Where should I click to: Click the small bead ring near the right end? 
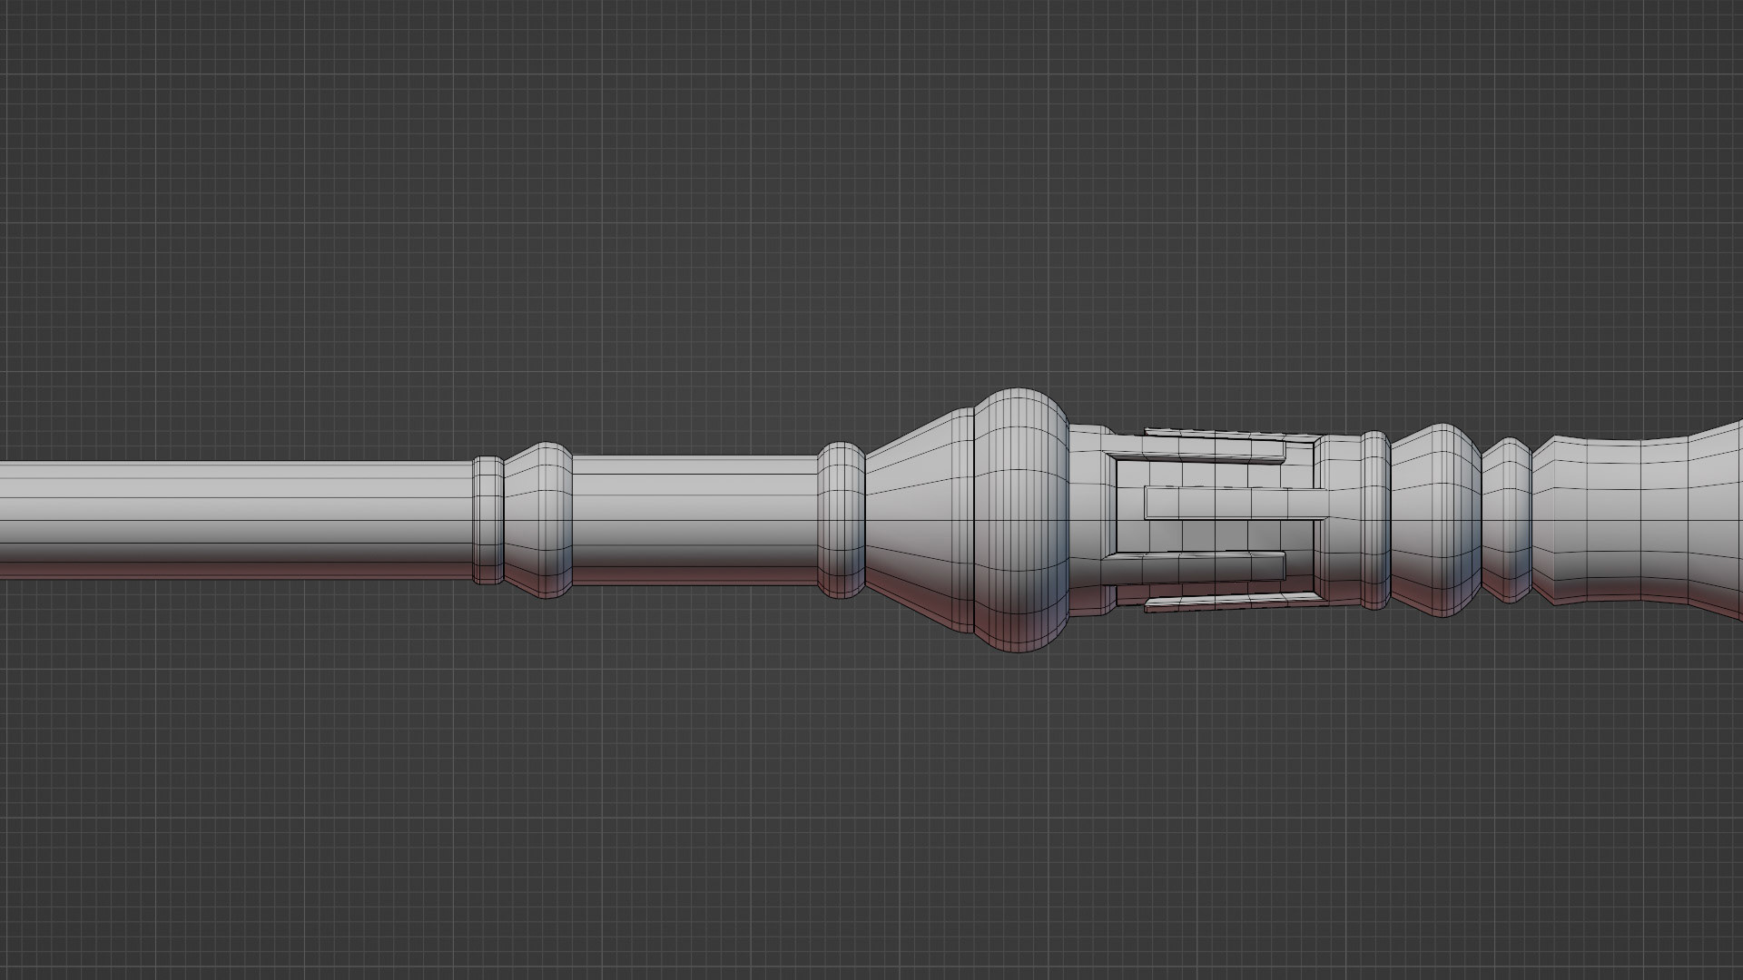[1507, 519]
